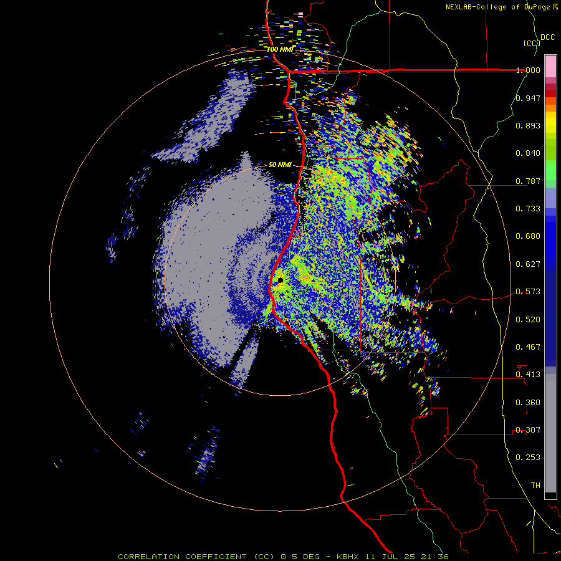Select the grey segment of the color bar
Screen dimensions: 561x561
coord(550,433)
